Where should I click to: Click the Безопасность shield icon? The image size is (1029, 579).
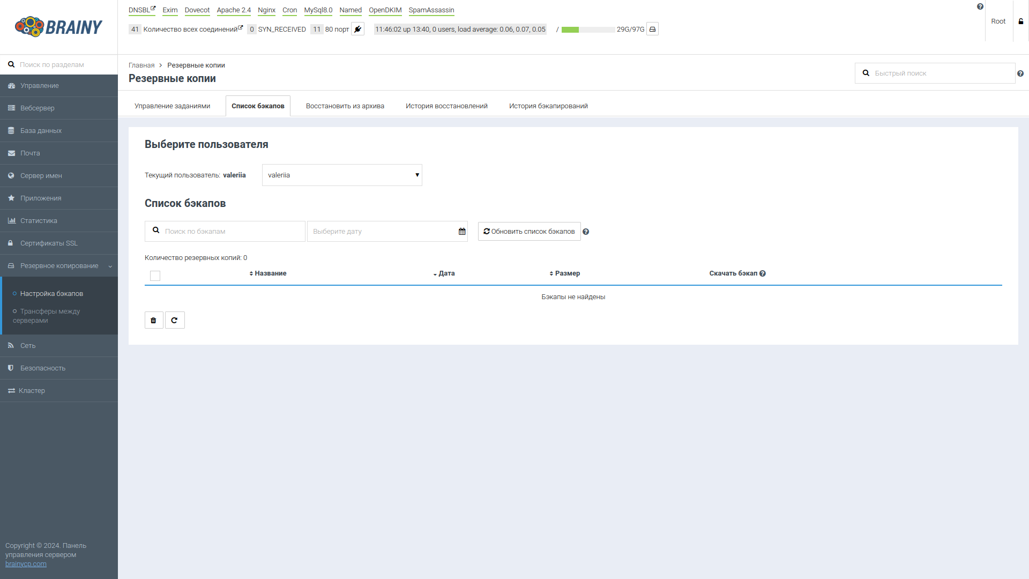point(11,368)
